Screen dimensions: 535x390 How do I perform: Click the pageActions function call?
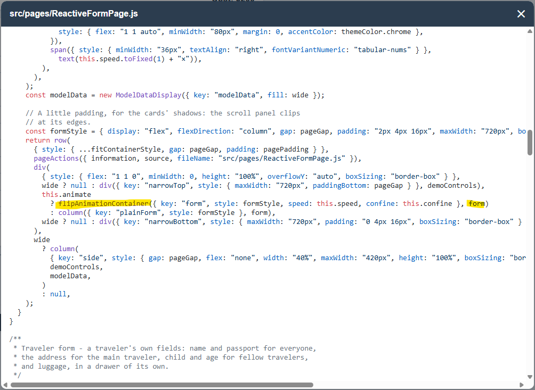tap(56, 159)
